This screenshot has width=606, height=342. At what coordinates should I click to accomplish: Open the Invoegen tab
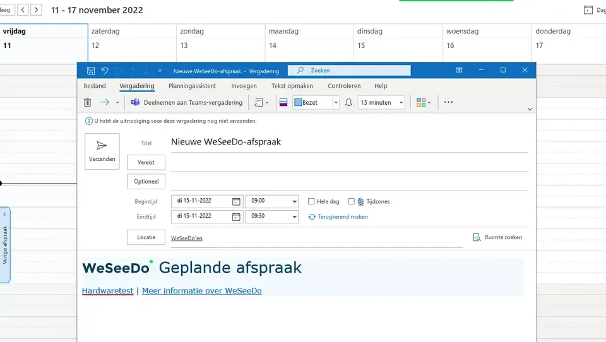(x=244, y=86)
